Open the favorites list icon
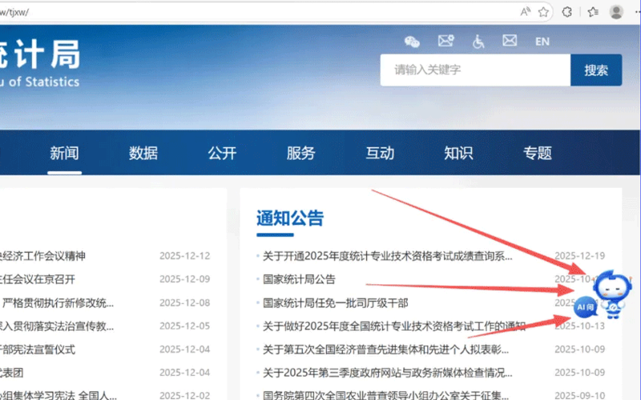This screenshot has height=400, width=641. pos(593,12)
